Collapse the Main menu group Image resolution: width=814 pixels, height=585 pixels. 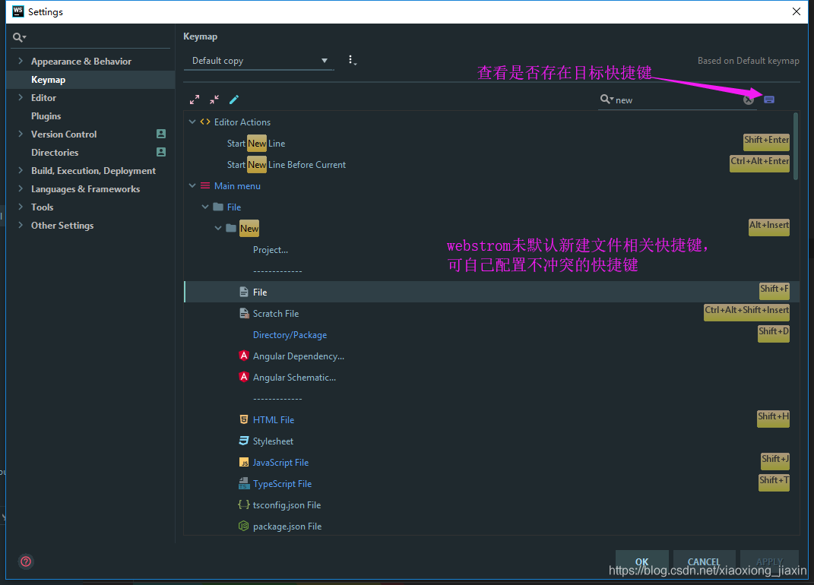[x=192, y=185]
